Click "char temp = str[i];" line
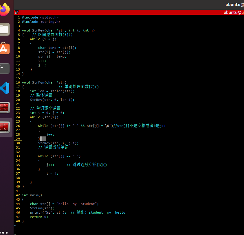This screenshot has height=235, width=244. [x=57, y=48]
